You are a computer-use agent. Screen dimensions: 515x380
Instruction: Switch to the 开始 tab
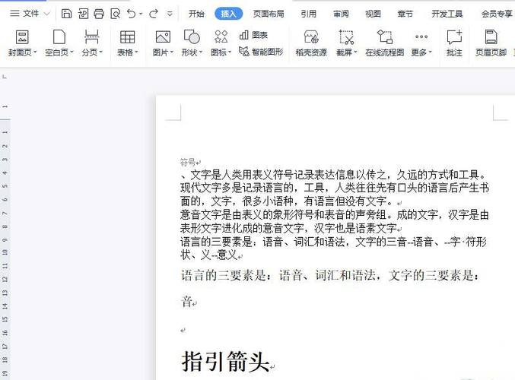196,14
